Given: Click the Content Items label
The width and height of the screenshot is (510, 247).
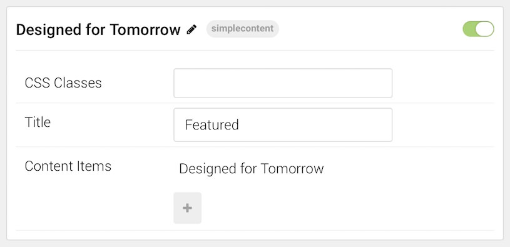Looking at the screenshot, I should 68,166.
